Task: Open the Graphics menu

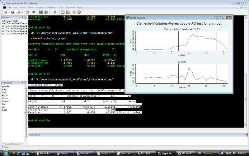Action: (40, 7)
